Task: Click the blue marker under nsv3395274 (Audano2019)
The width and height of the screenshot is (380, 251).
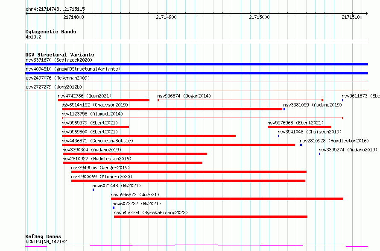Action: [x=319, y=154]
